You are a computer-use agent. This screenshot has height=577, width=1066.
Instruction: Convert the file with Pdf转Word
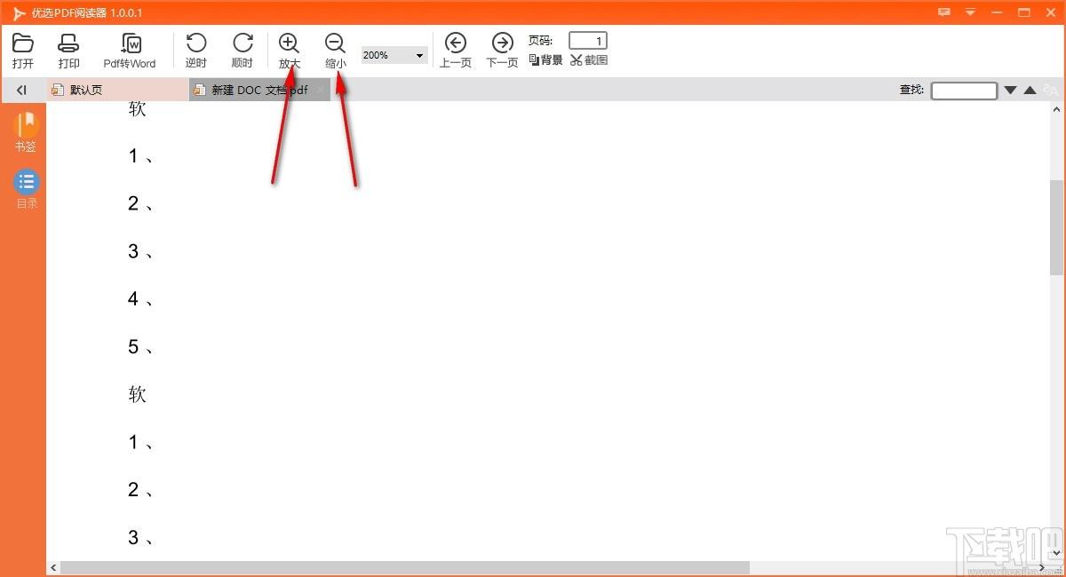tap(130, 51)
